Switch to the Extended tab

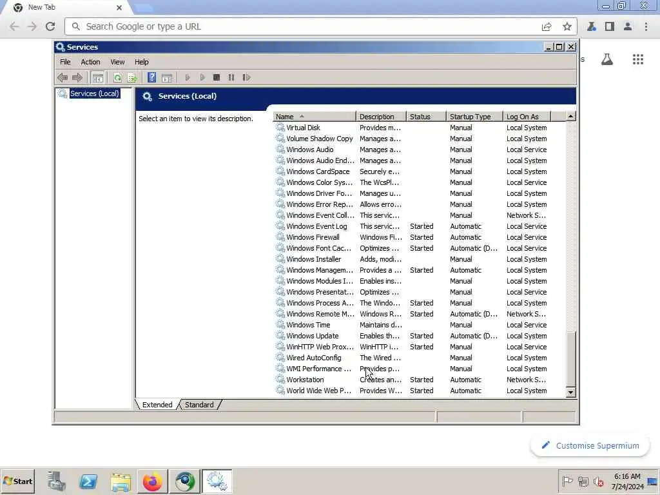pyautogui.click(x=157, y=405)
